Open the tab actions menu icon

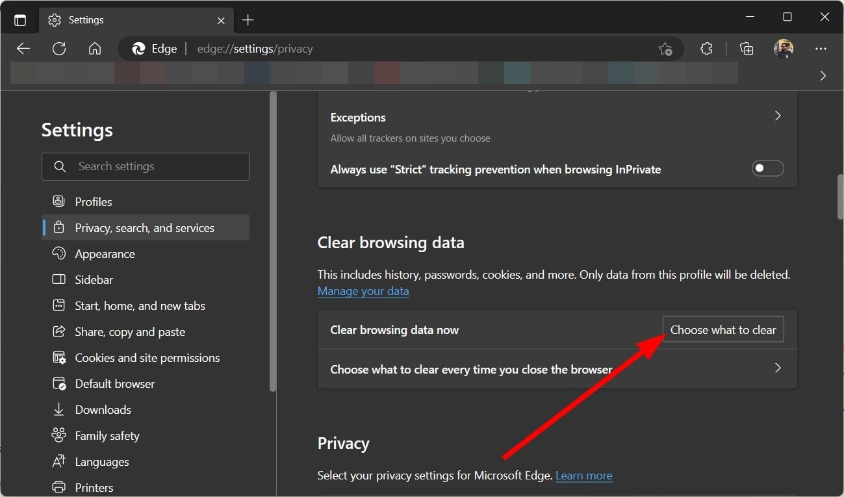point(20,20)
